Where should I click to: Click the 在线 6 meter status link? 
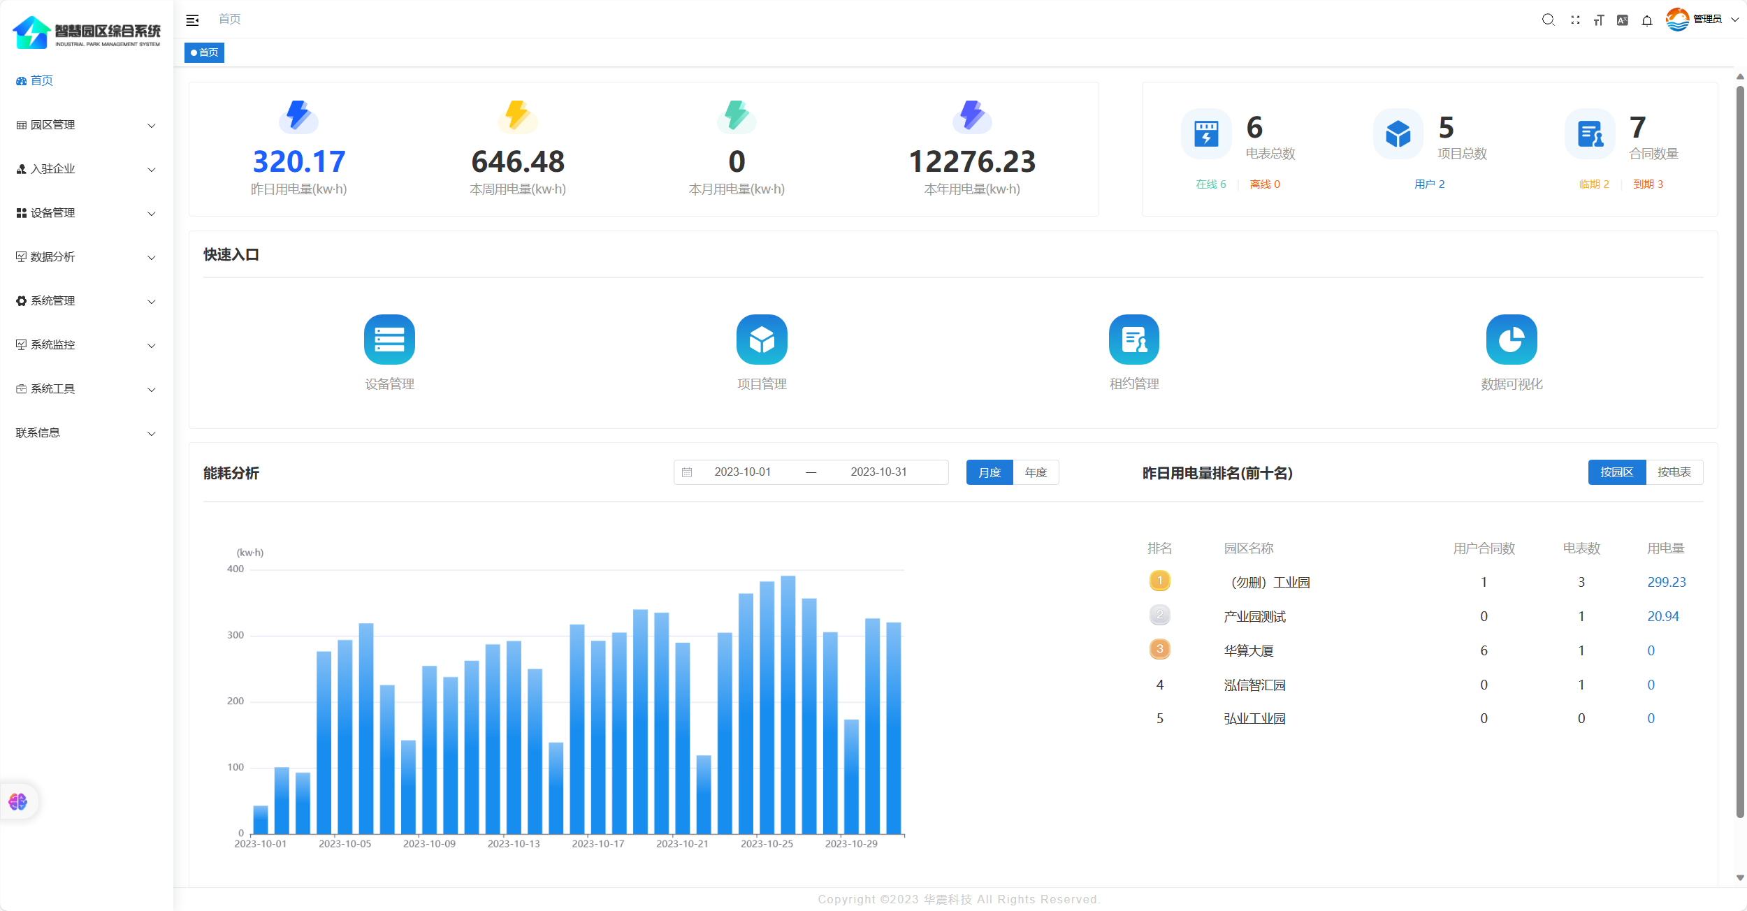(x=1210, y=184)
